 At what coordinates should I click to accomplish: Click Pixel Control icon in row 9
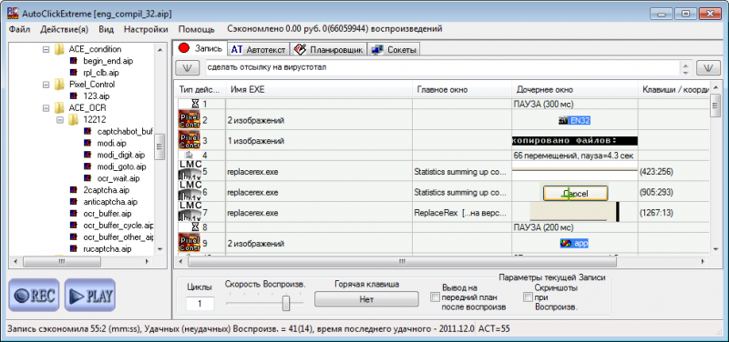tap(190, 243)
